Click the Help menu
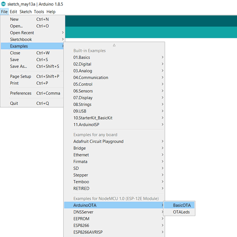The width and height of the screenshot is (237, 237). tap(51, 12)
